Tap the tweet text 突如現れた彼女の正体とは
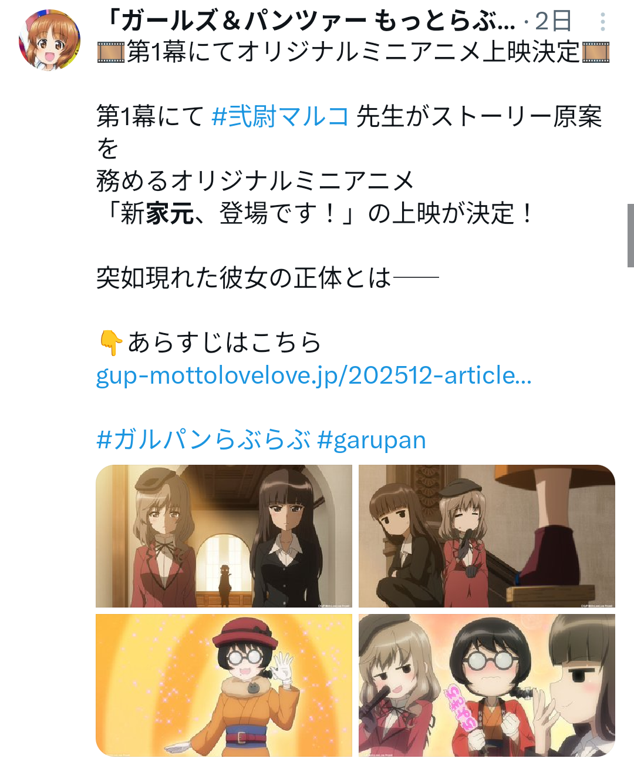The height and width of the screenshot is (765, 634). [x=244, y=277]
